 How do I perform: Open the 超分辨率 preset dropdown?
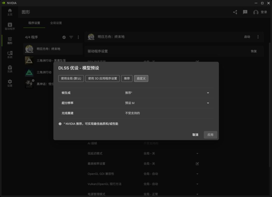208,103
